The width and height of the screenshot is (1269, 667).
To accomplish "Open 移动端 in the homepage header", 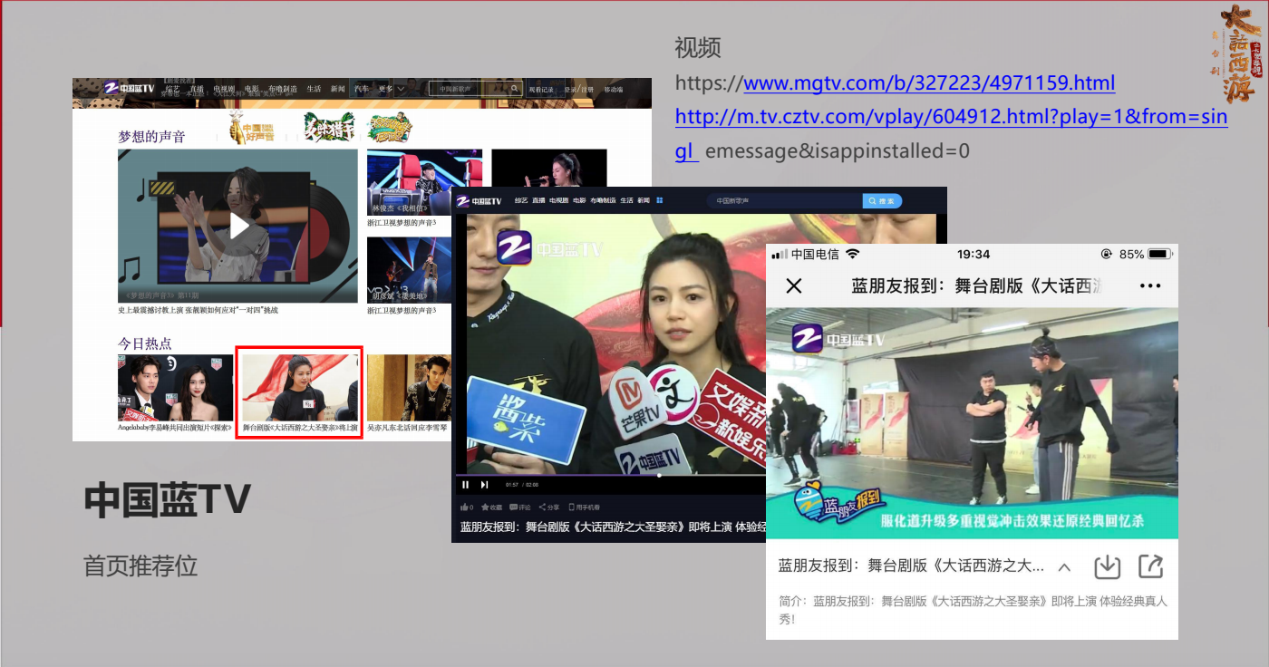I will point(614,90).
